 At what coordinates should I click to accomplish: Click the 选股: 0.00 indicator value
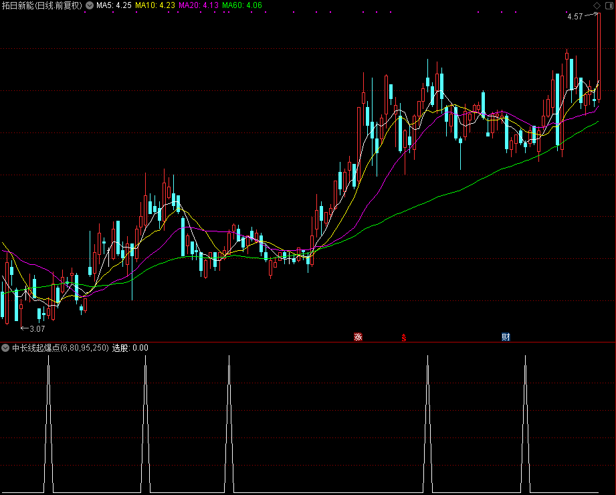coord(130,348)
